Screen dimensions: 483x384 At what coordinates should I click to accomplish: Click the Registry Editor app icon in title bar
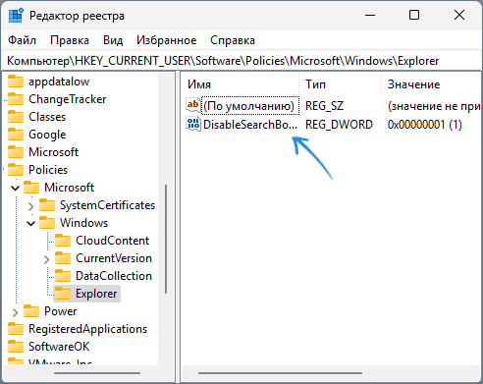16,16
